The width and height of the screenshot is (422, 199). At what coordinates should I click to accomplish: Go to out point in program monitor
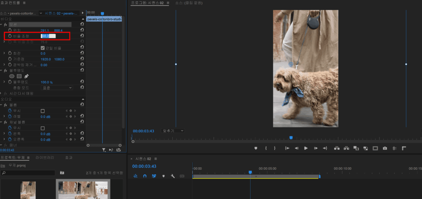[x=325, y=148]
